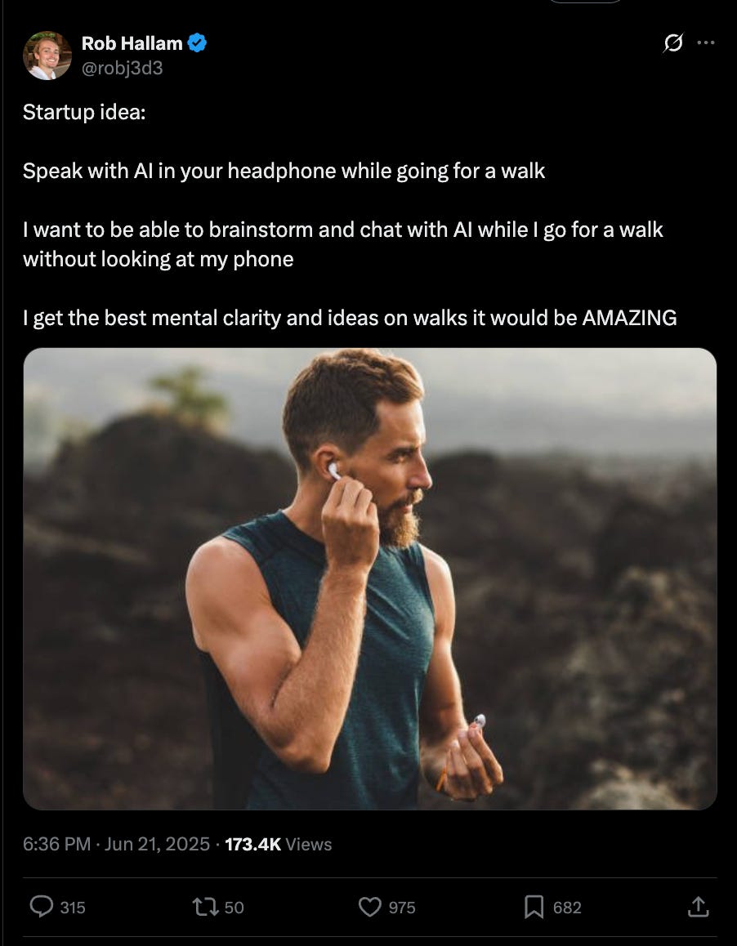Bookmark the post with the bookmark icon
The image size is (737, 946).
534,907
